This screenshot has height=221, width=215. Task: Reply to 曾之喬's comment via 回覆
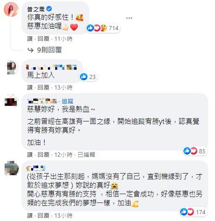click(x=43, y=39)
